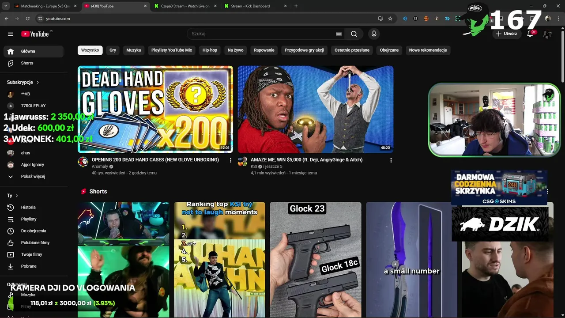The image size is (565, 318).
Task: Open the YouTube hamburger guide menu
Action: (x=11, y=34)
